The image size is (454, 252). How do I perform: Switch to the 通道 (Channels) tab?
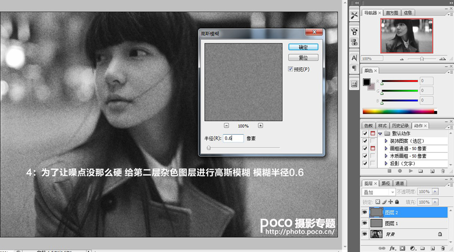pyautogui.click(x=400, y=183)
